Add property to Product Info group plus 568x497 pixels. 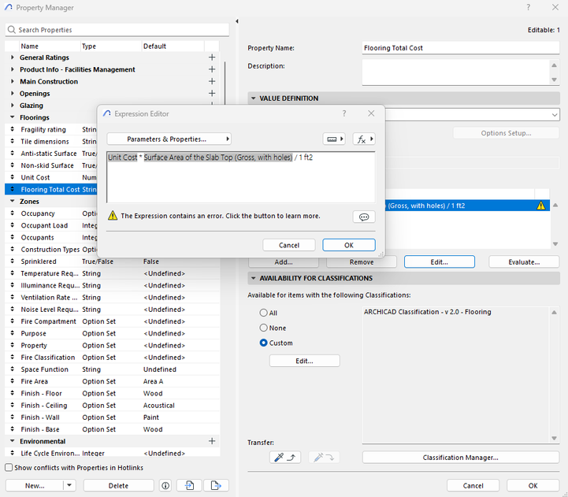pyautogui.click(x=212, y=69)
